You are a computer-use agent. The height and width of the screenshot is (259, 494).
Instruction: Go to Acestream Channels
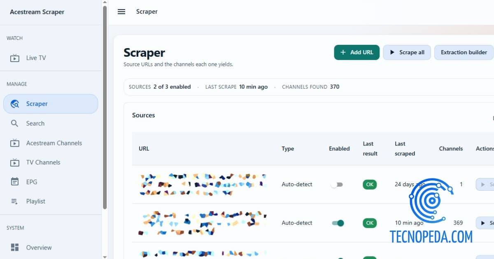click(51, 143)
